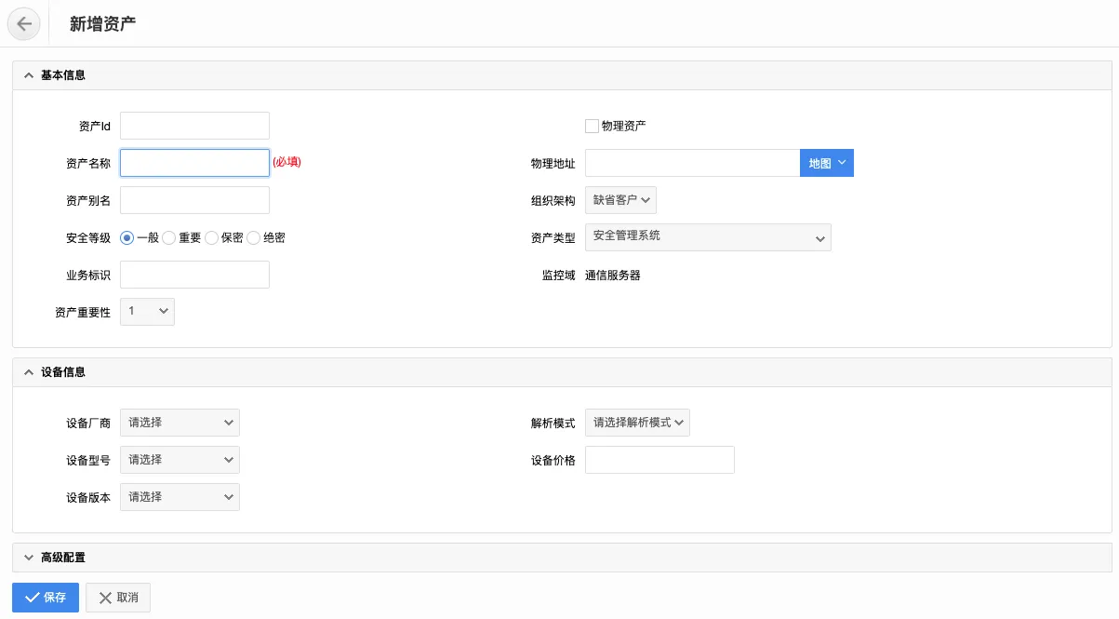Collapse the 基本信息 section
Viewport: 1119px width, 619px height.
[29, 75]
